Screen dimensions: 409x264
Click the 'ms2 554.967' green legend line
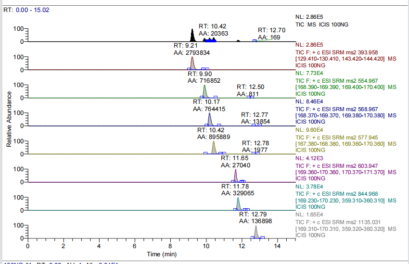(337, 81)
